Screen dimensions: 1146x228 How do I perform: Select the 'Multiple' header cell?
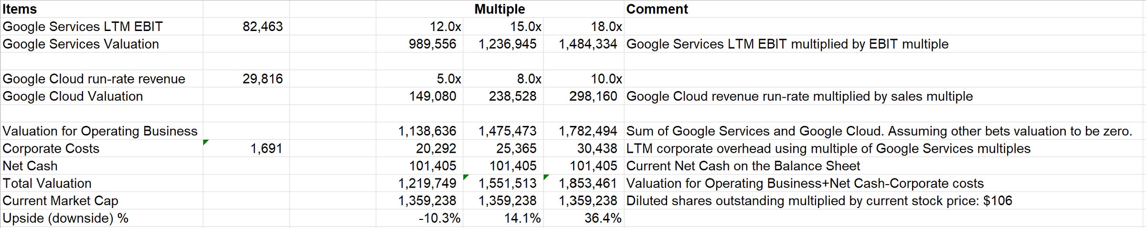[499, 9]
